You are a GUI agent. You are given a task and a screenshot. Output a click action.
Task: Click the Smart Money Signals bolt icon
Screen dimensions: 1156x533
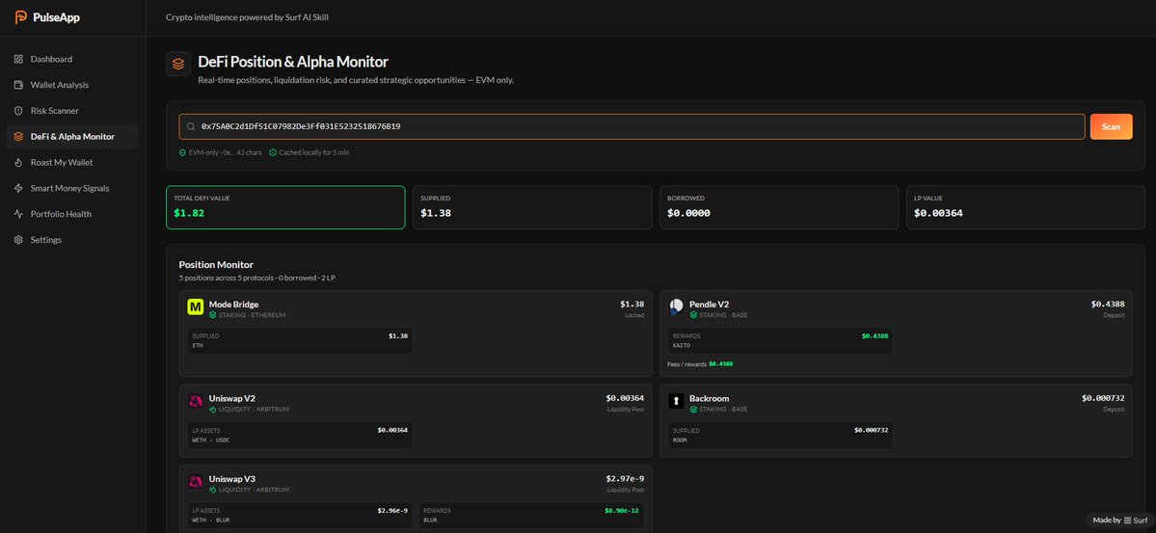[x=18, y=188]
